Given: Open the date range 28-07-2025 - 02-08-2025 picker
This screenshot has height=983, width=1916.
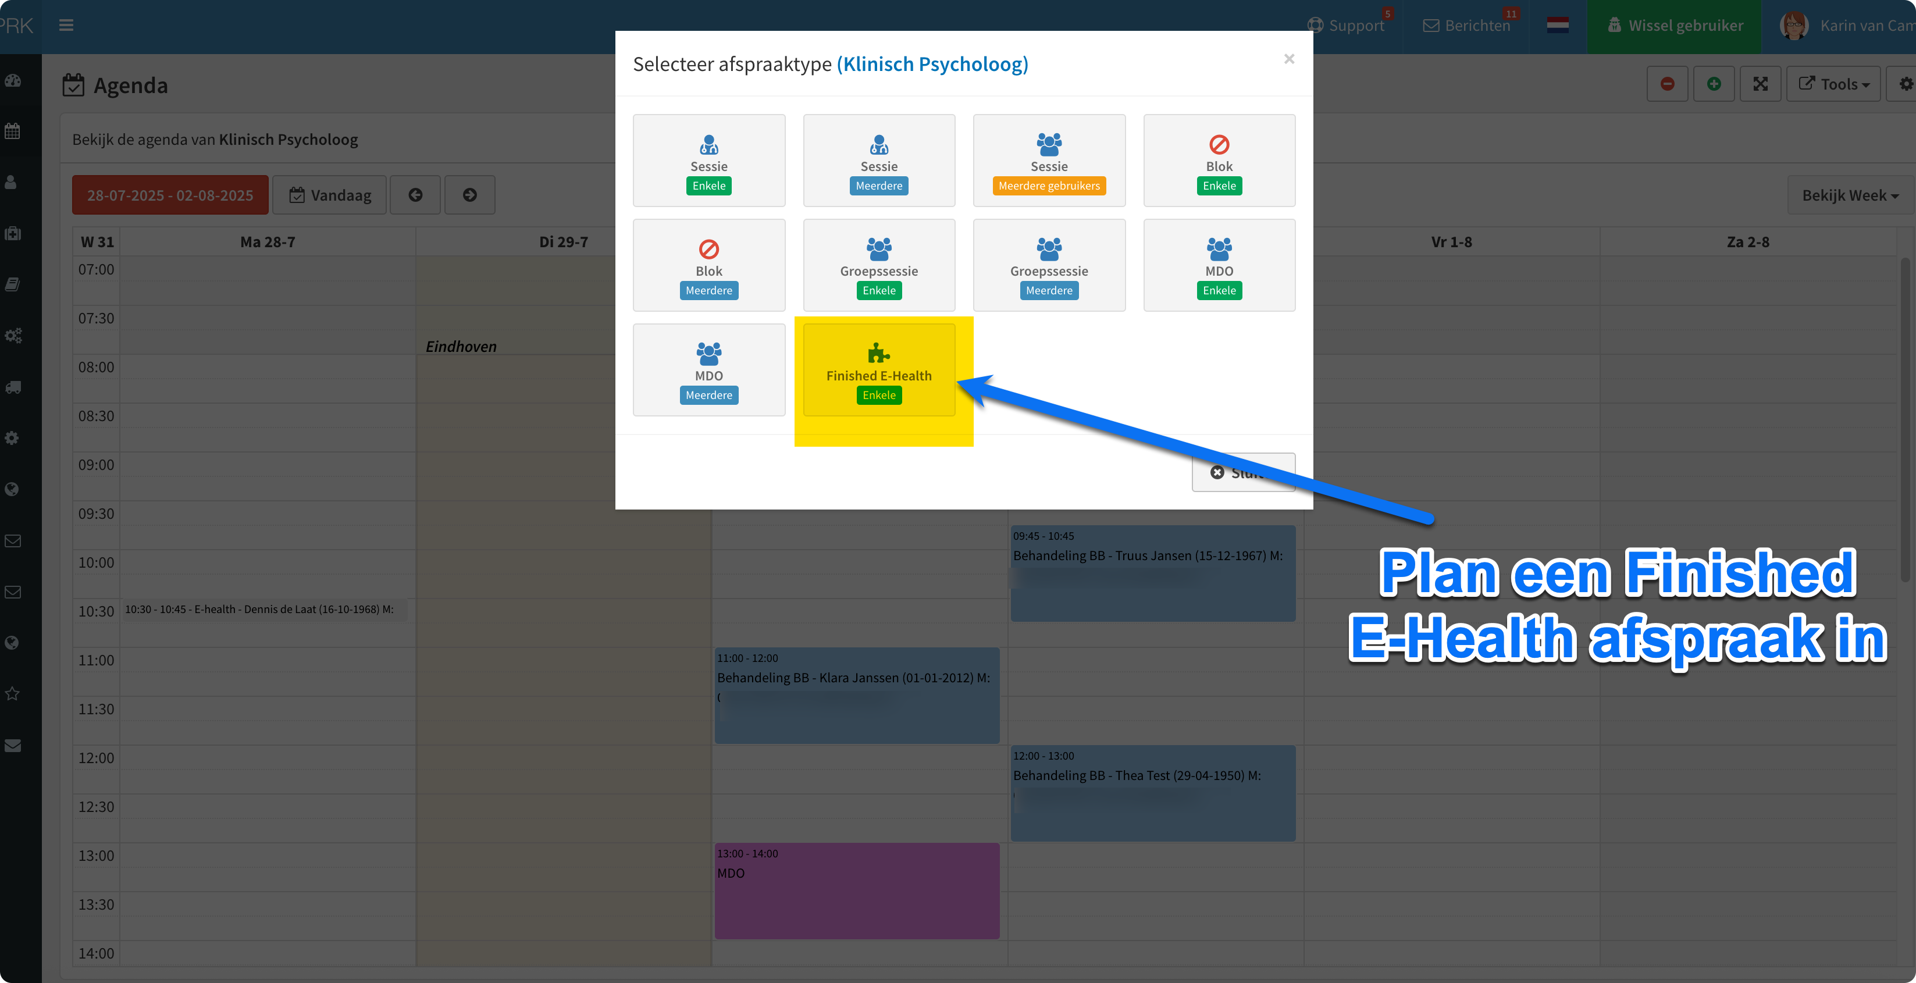Looking at the screenshot, I should coord(170,195).
